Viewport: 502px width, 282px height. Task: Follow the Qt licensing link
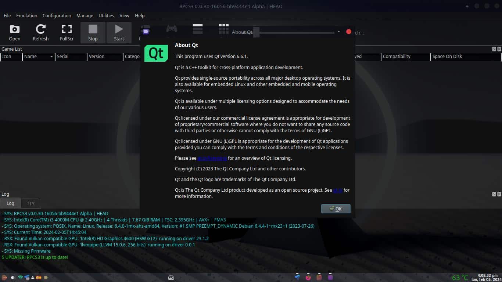212,158
